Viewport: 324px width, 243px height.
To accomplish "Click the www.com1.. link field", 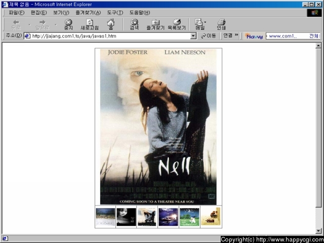I will (282, 36).
